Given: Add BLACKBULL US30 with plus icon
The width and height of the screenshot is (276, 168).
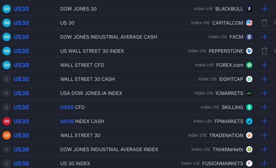Looking at the screenshot, I should [265, 9].
